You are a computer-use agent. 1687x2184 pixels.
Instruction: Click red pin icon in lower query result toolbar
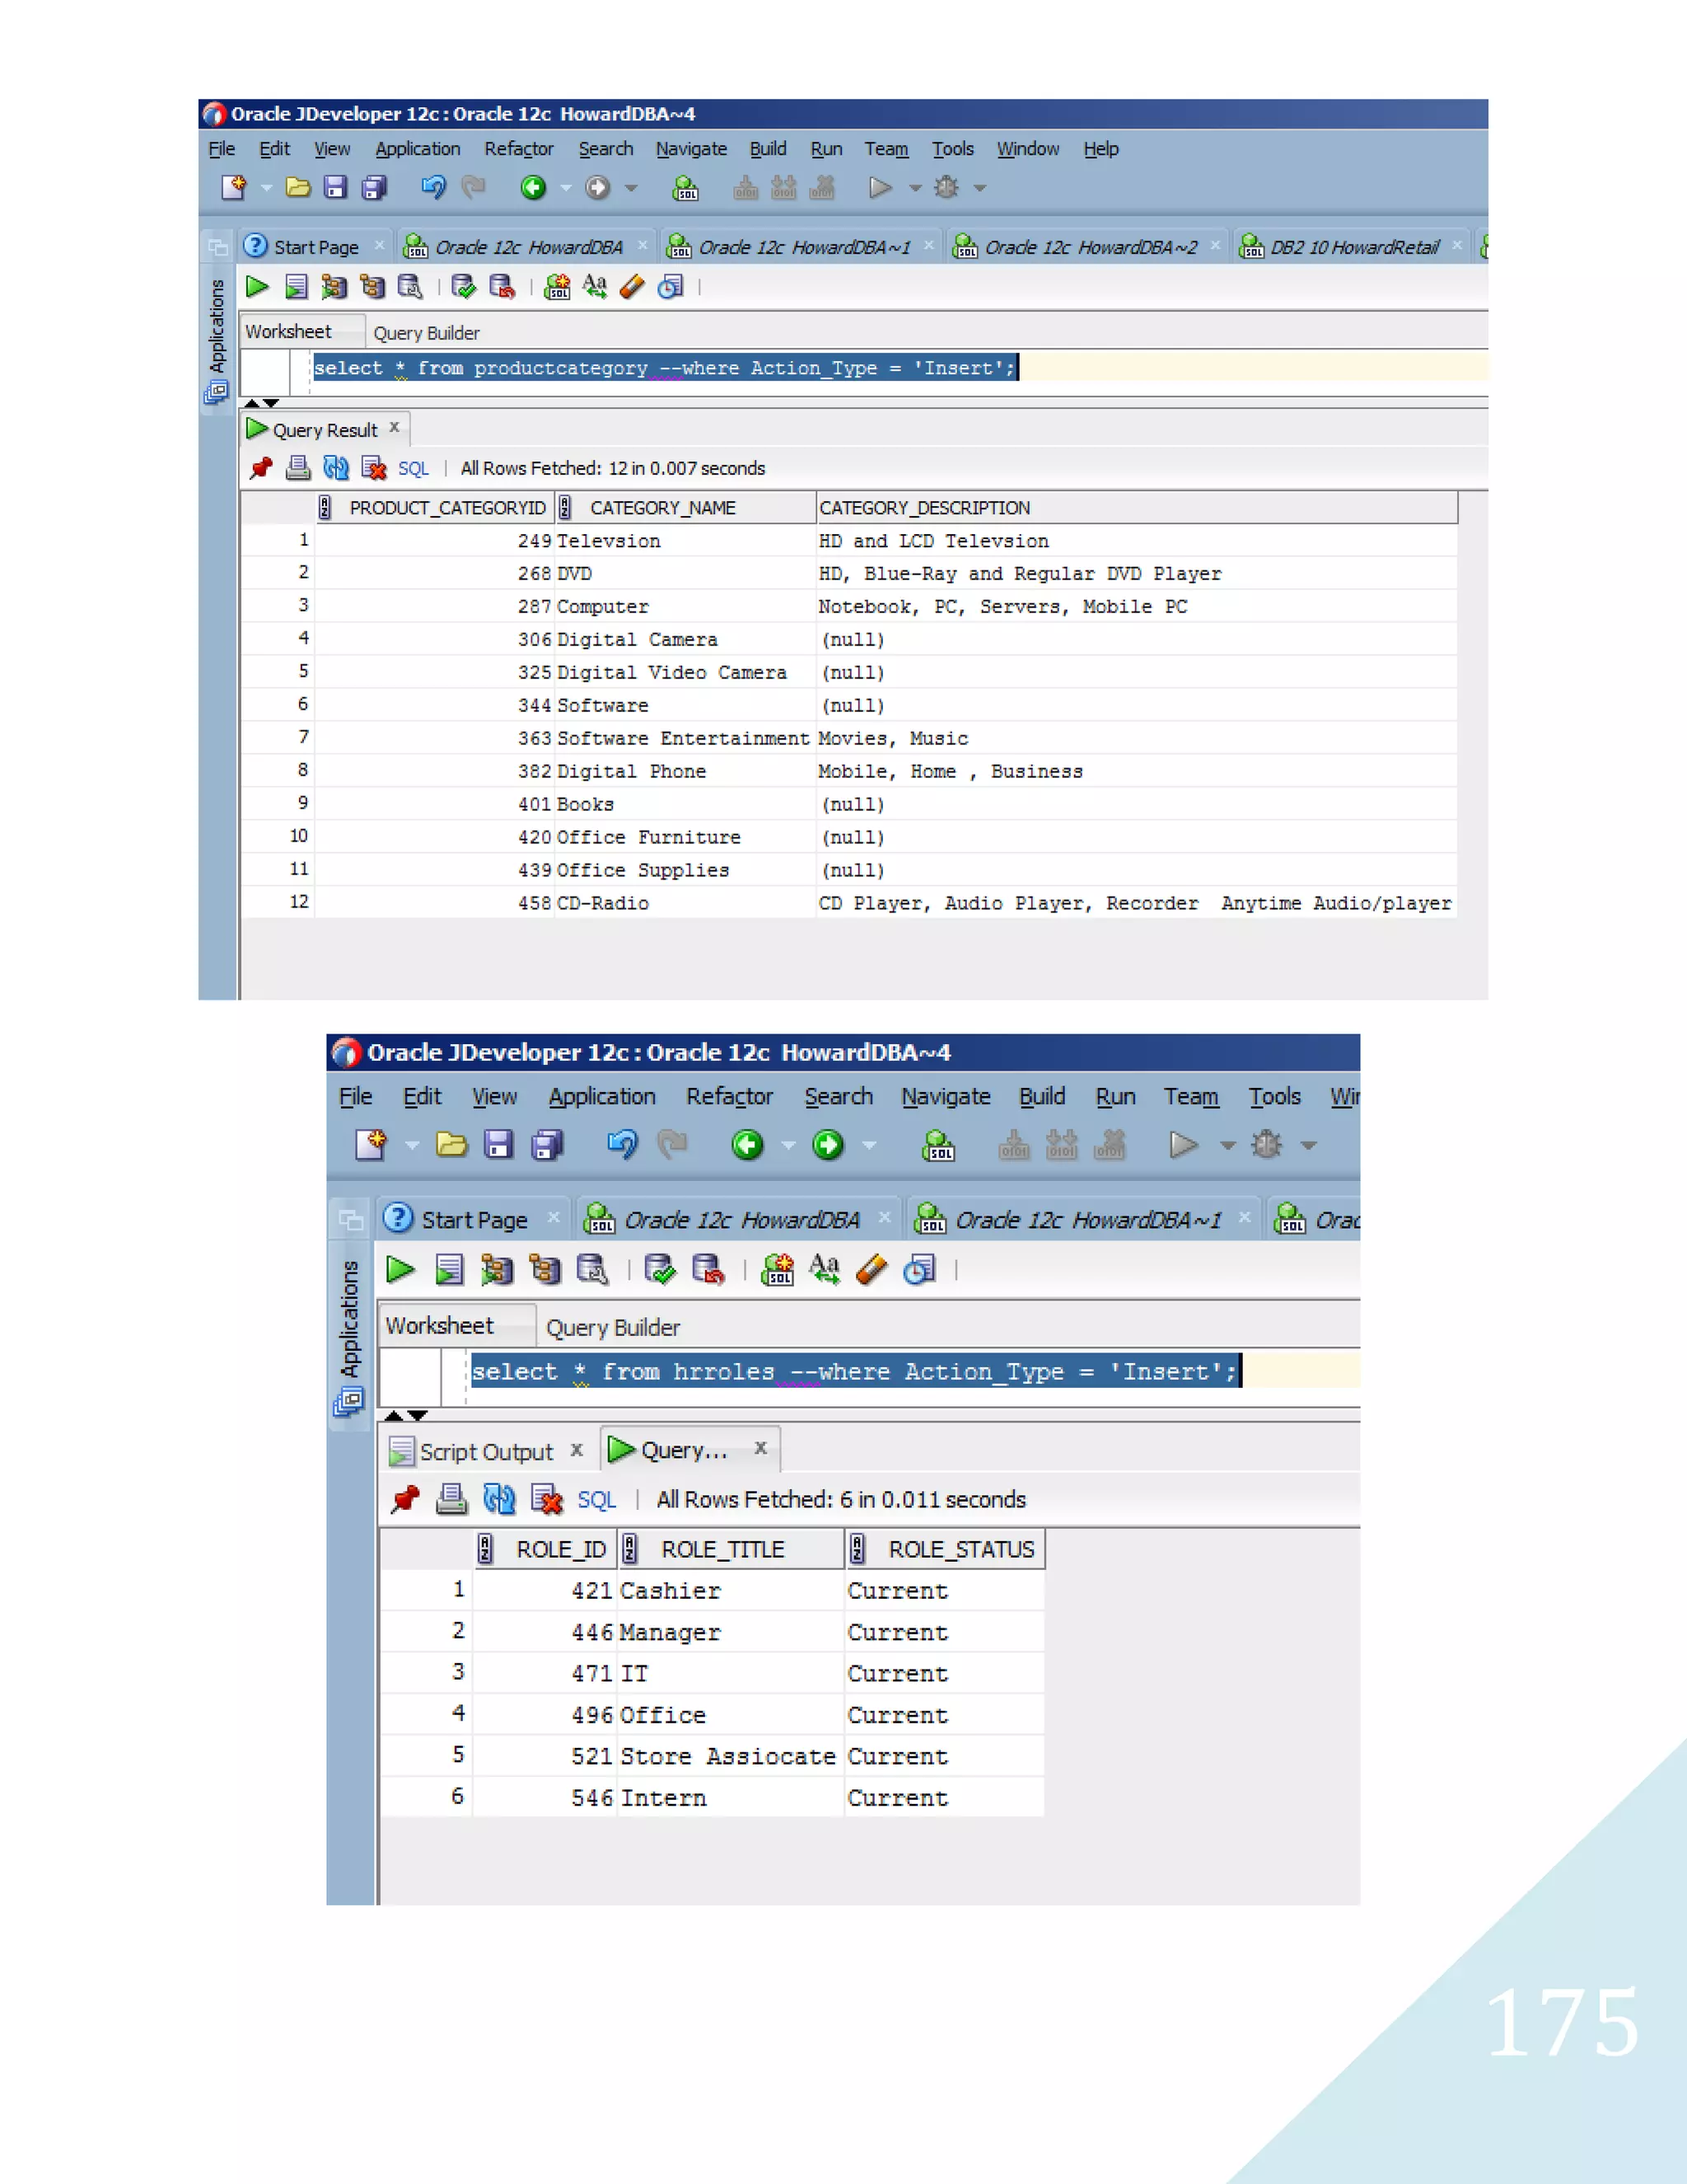point(406,1499)
